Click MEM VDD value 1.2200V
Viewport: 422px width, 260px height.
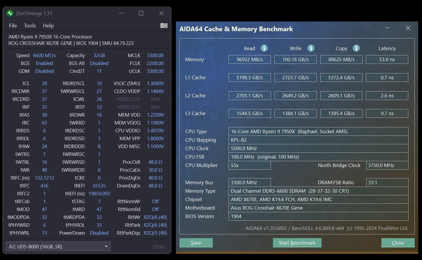click(155, 115)
